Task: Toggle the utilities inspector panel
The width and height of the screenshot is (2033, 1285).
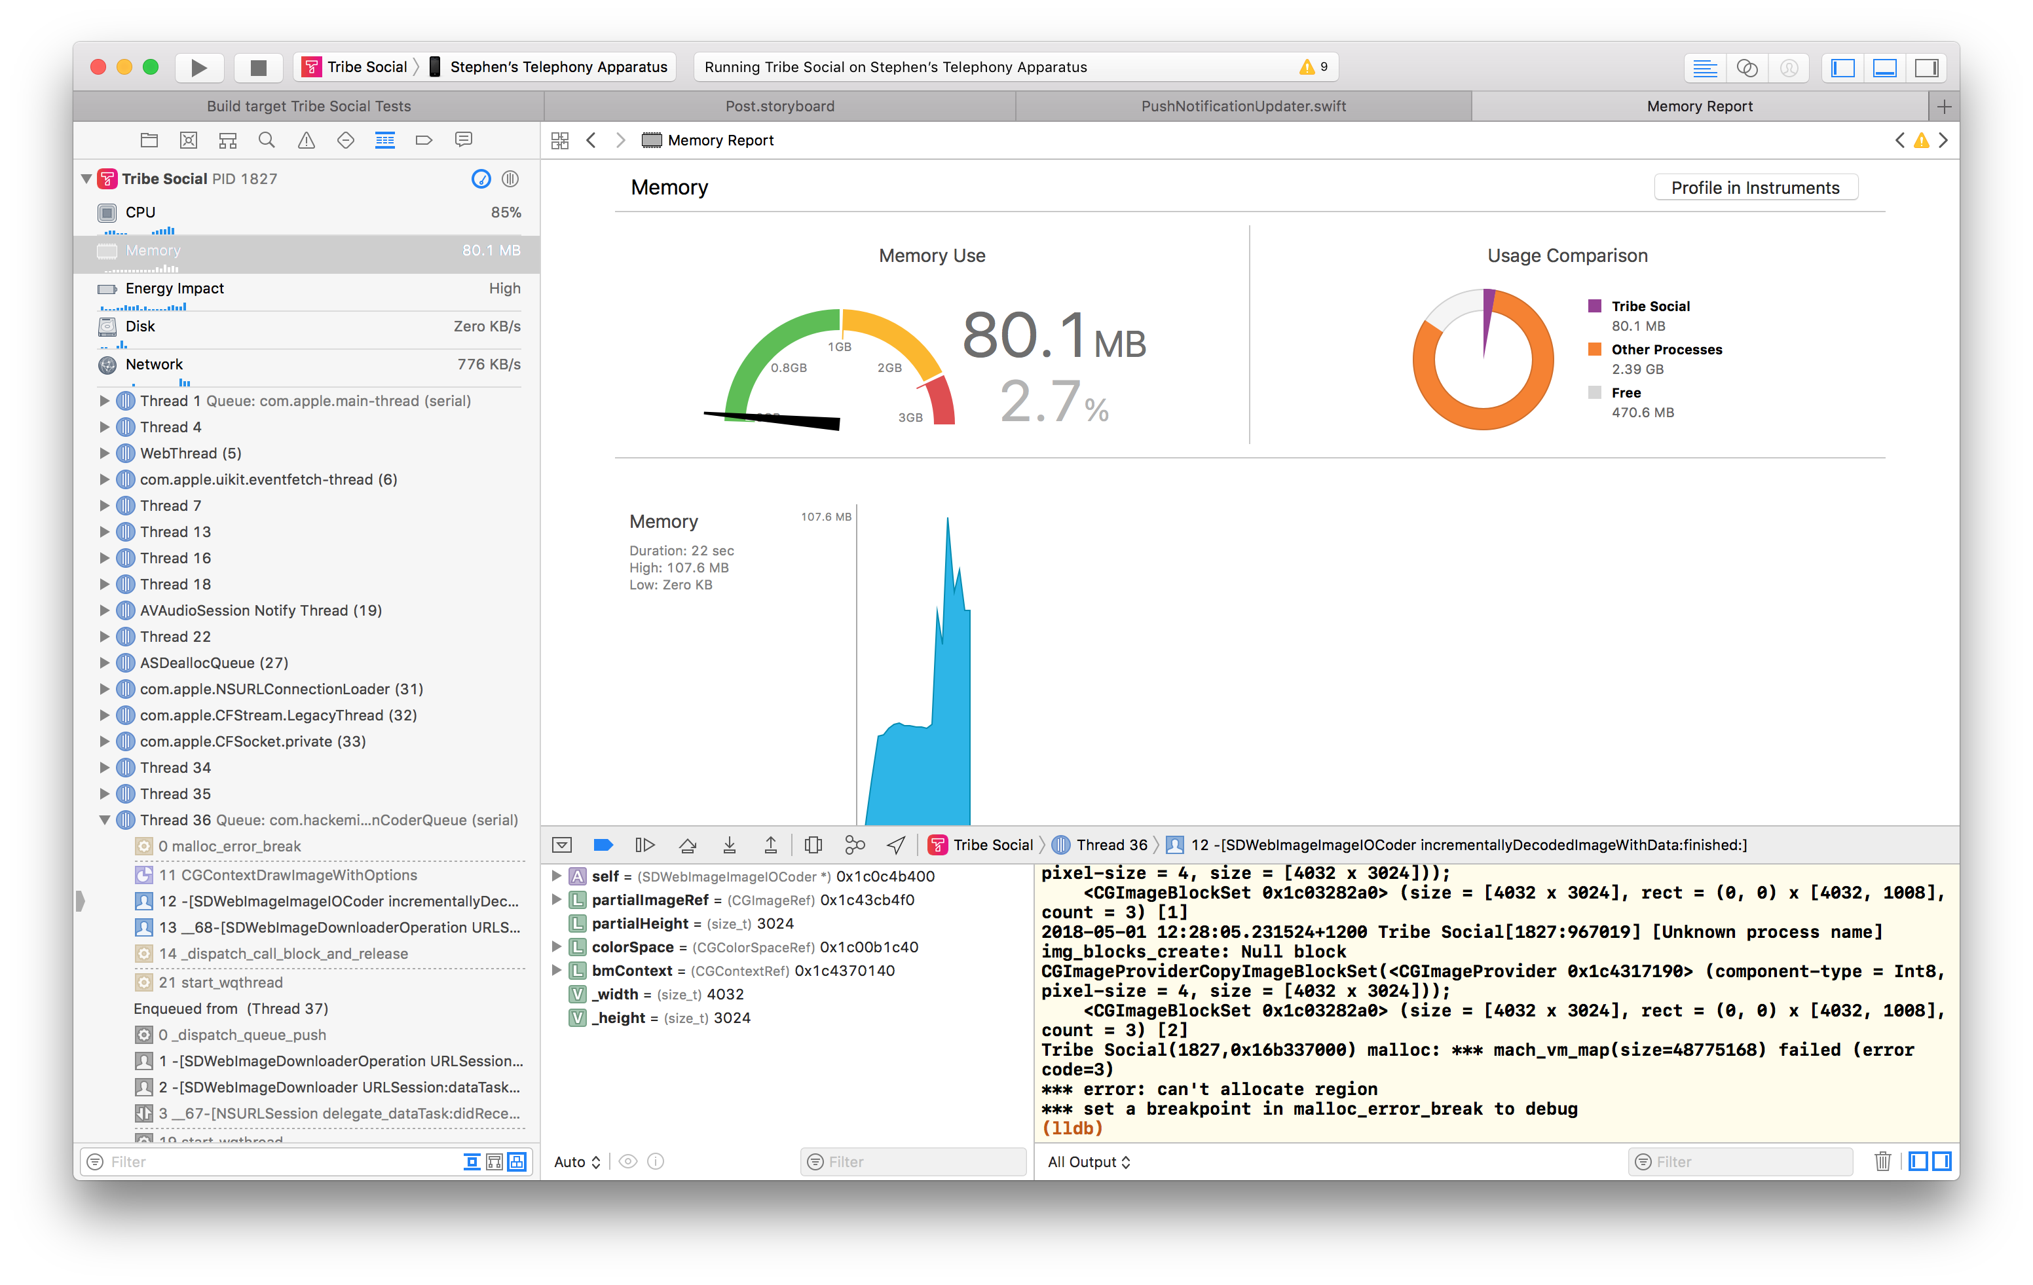Action: click(x=1927, y=67)
